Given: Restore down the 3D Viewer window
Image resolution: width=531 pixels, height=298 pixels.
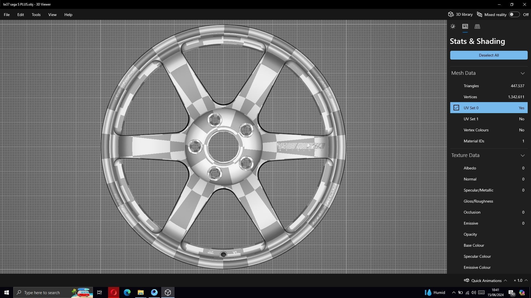Looking at the screenshot, I should [512, 4].
